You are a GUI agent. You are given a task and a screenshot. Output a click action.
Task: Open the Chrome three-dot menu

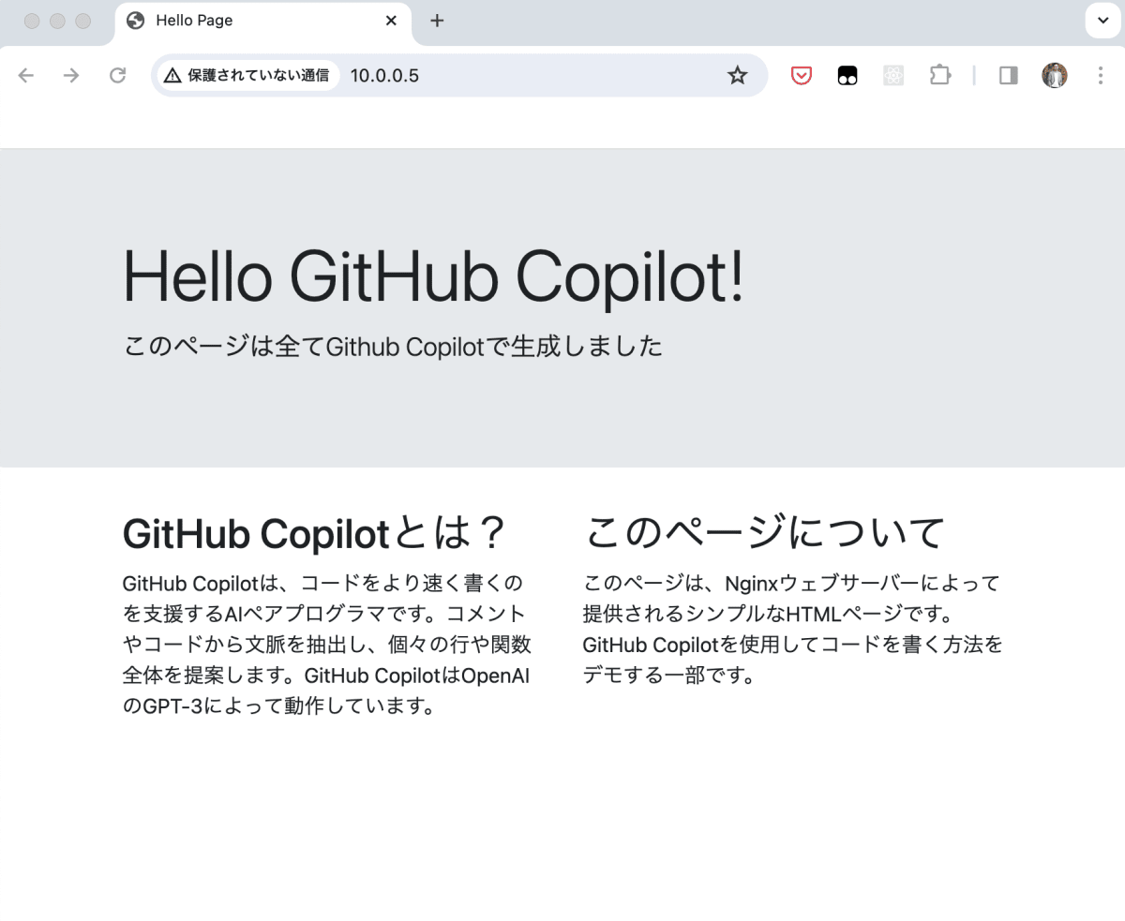(1101, 76)
